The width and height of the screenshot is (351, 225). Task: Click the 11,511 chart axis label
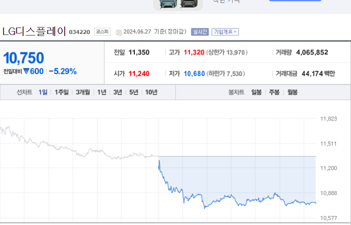(x=328, y=144)
